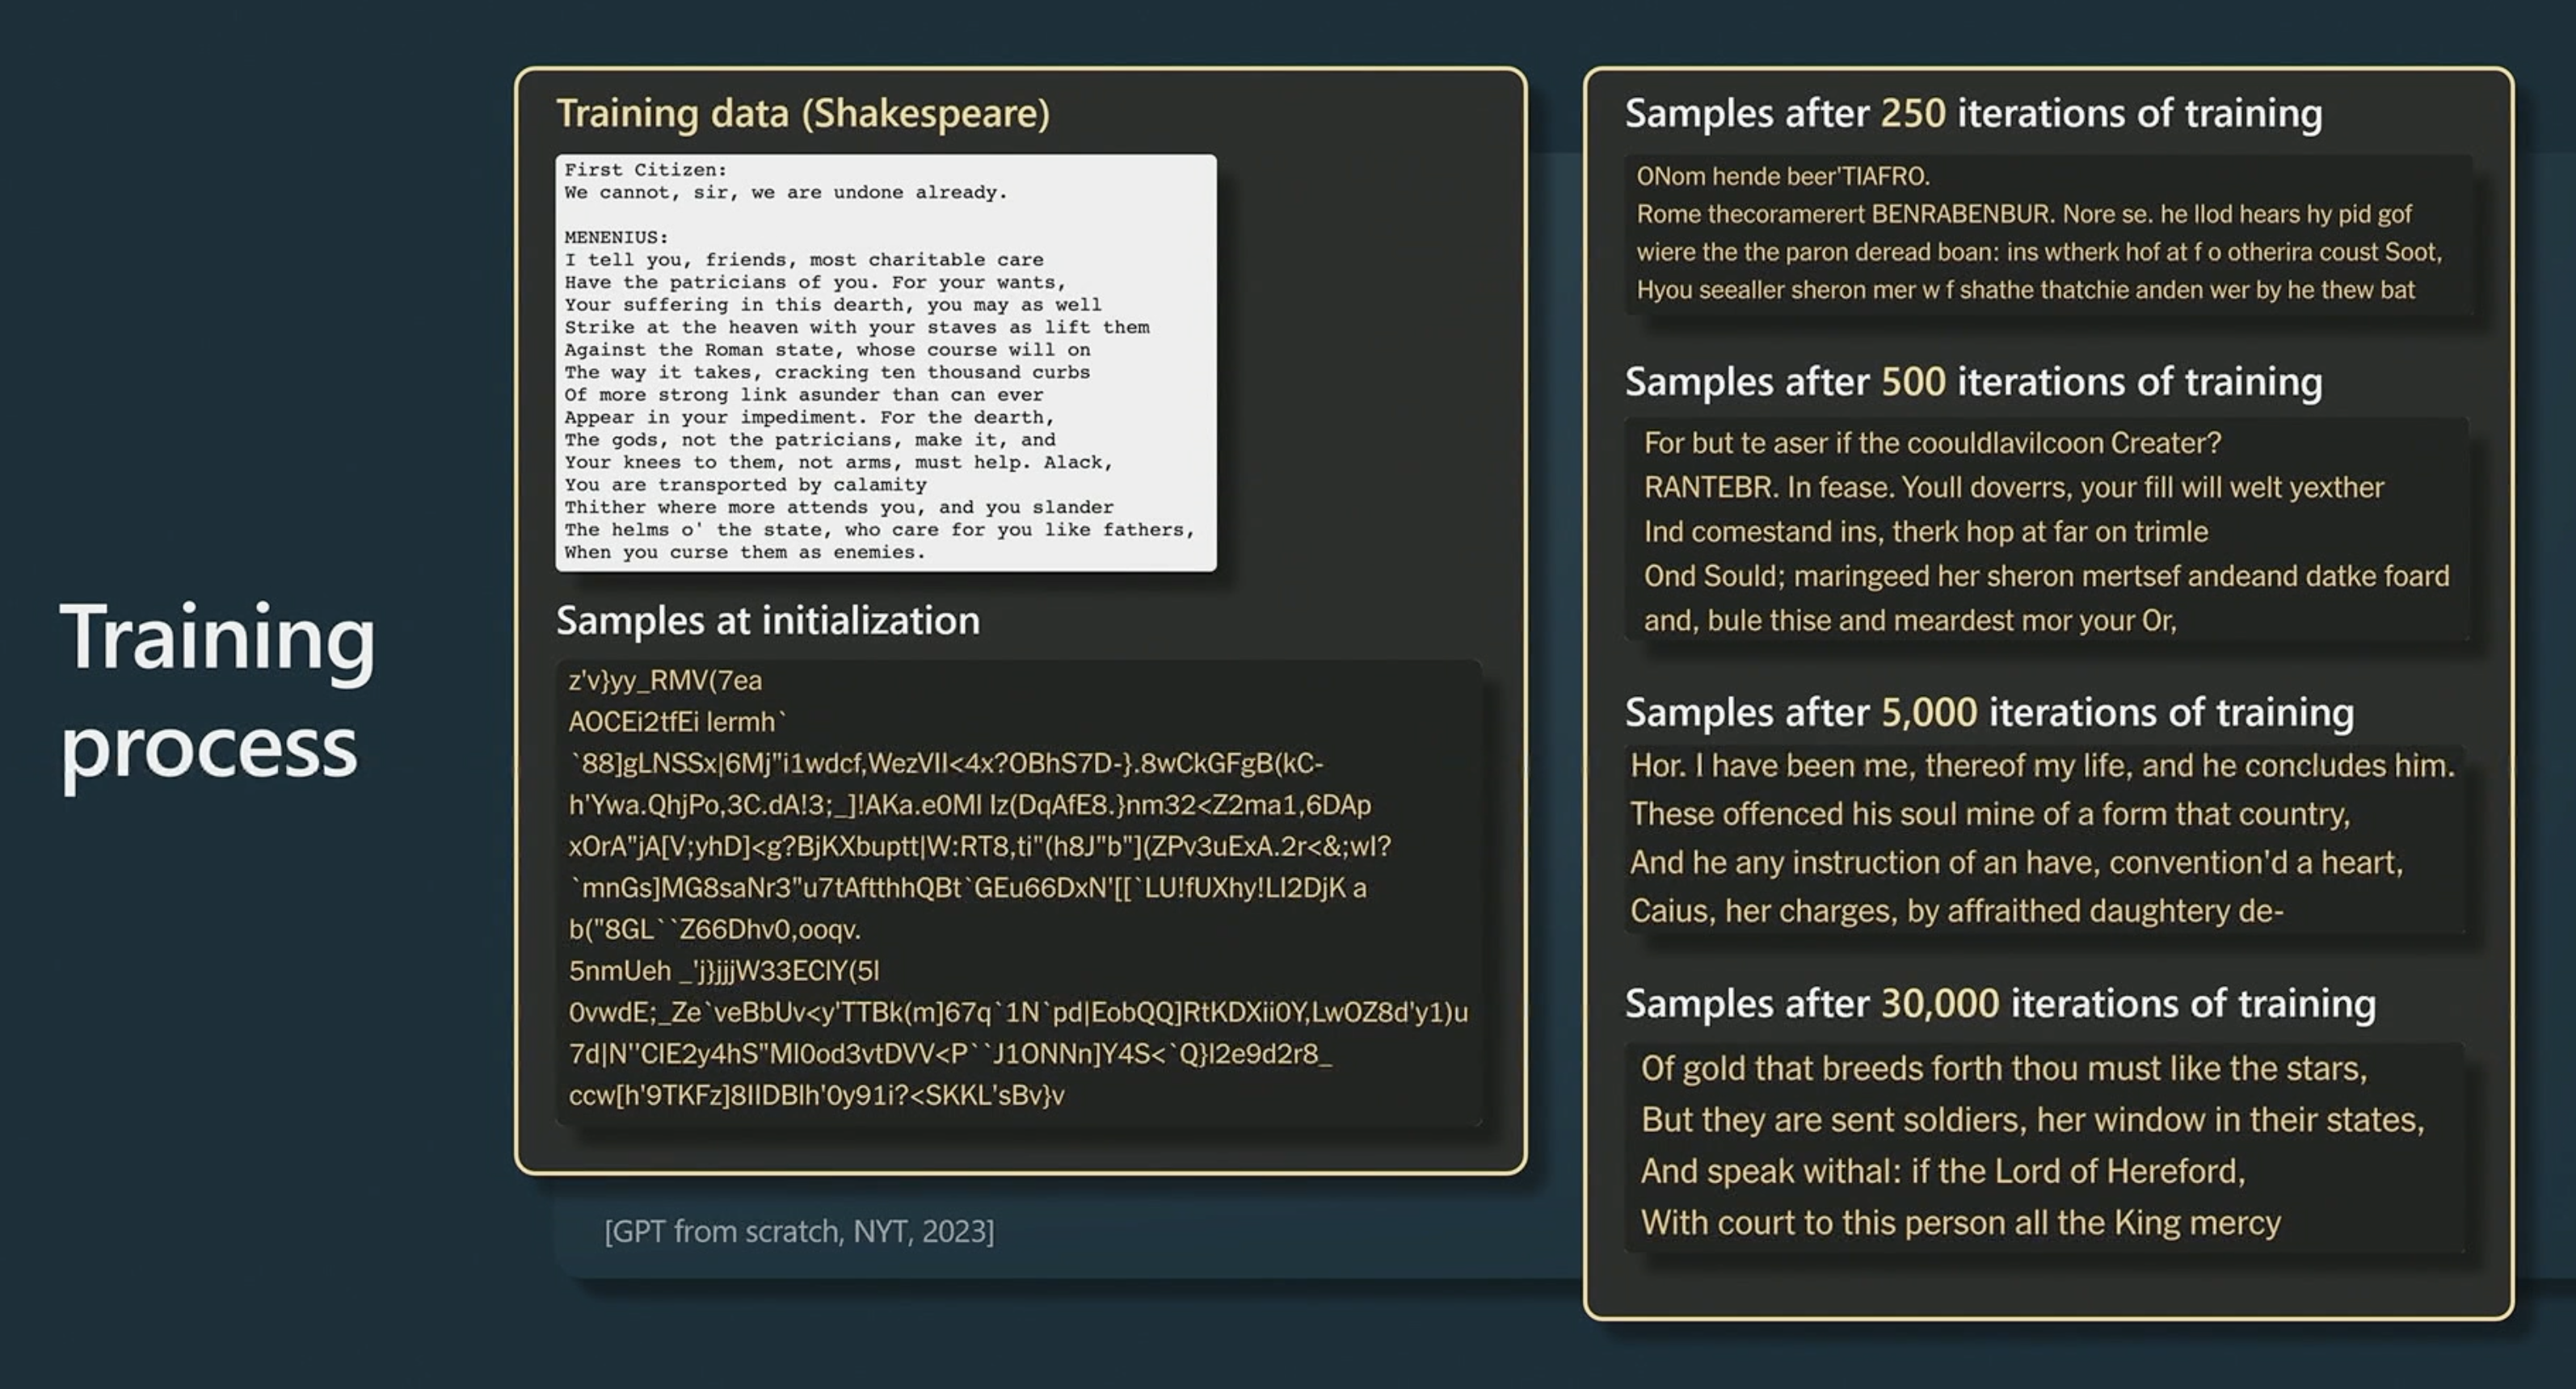Click the line 'AOCEi2tfEi lermh`'
2576x1389 pixels.
678,723
